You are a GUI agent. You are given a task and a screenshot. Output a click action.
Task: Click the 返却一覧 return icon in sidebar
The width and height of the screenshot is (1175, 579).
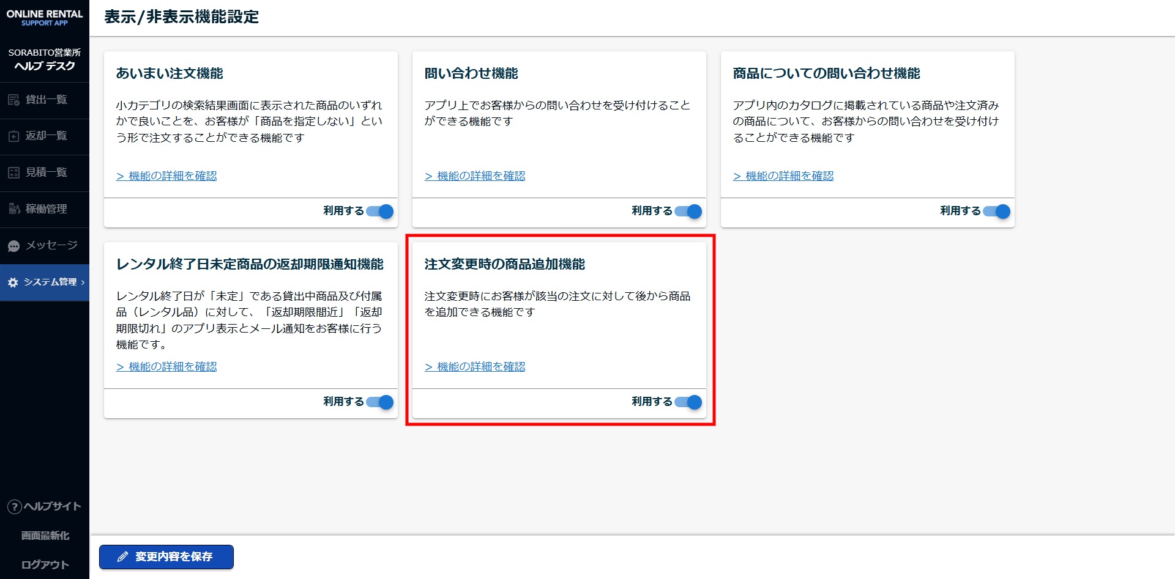tap(13, 136)
